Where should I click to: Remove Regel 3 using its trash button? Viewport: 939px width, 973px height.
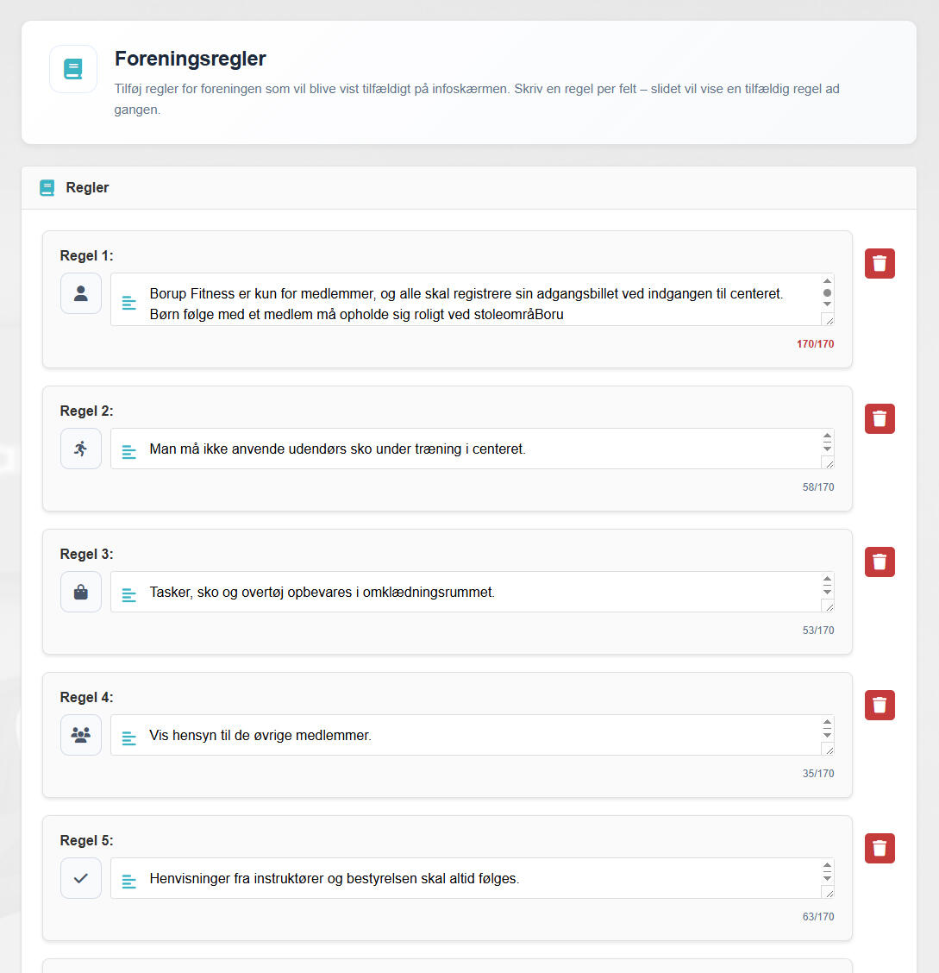(x=880, y=562)
